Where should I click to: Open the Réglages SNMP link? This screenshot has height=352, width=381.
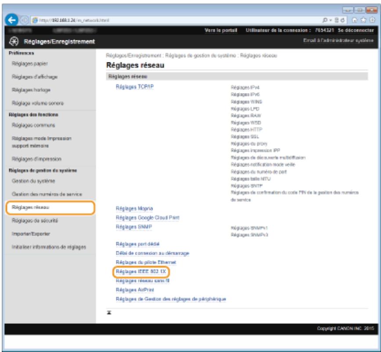pos(134,227)
